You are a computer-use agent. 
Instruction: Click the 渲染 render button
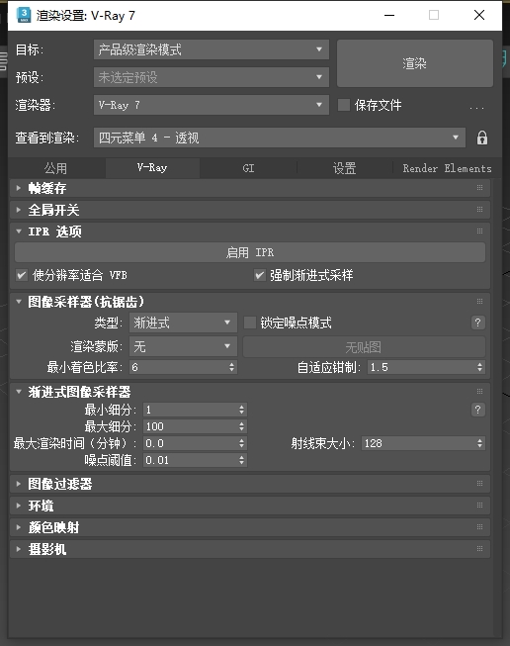point(415,63)
